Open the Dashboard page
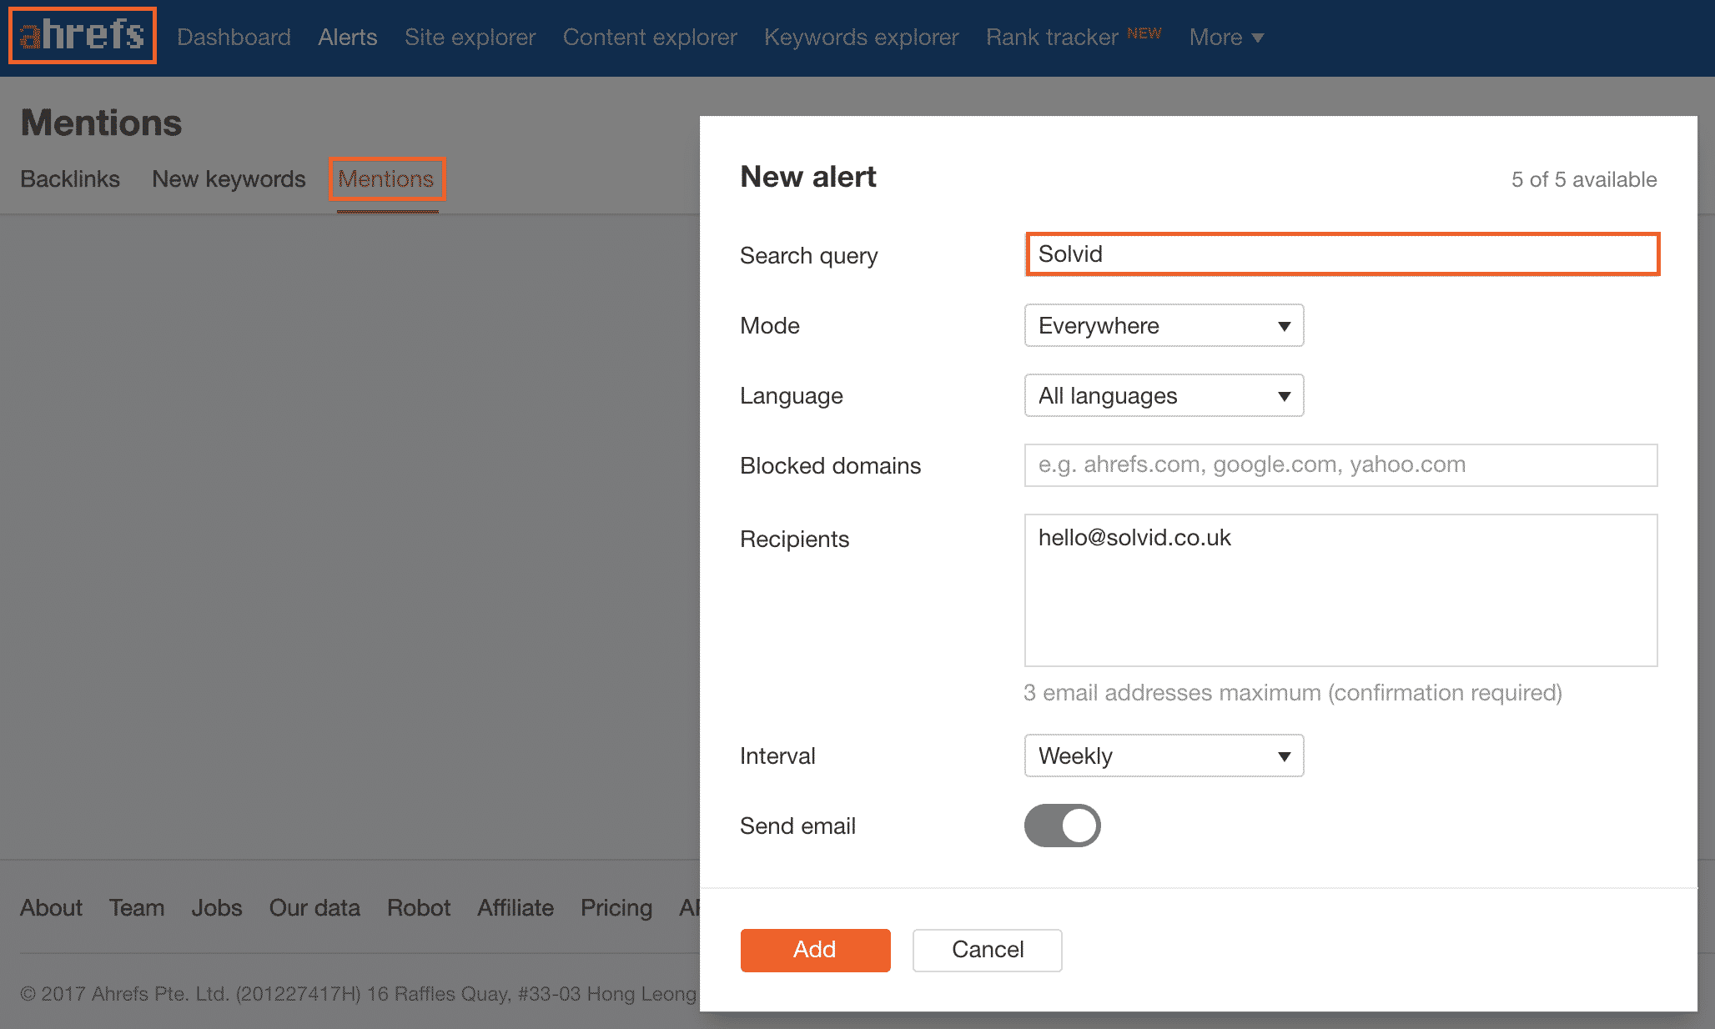1715x1029 pixels. [234, 38]
